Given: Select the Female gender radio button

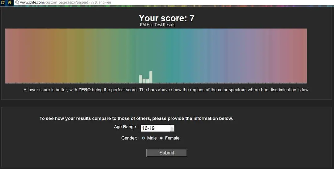Looking at the screenshot, I should tap(161, 138).
